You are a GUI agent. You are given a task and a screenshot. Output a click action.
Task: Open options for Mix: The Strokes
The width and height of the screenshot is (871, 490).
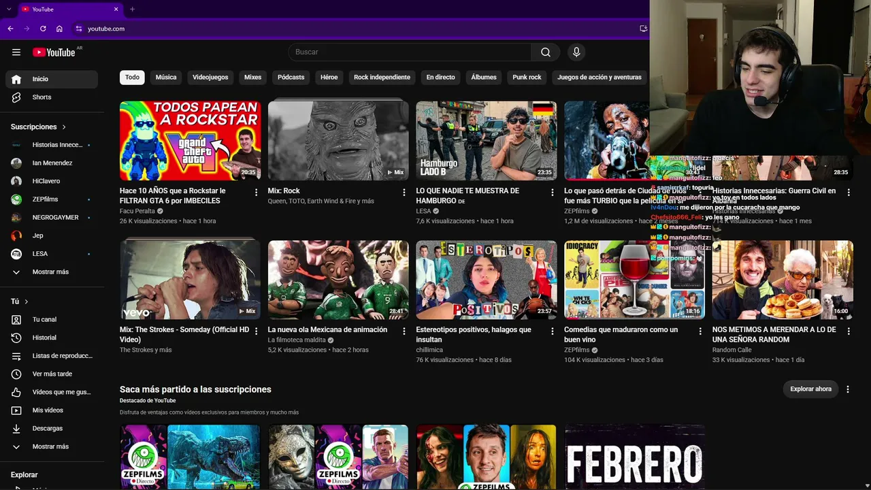(257, 331)
